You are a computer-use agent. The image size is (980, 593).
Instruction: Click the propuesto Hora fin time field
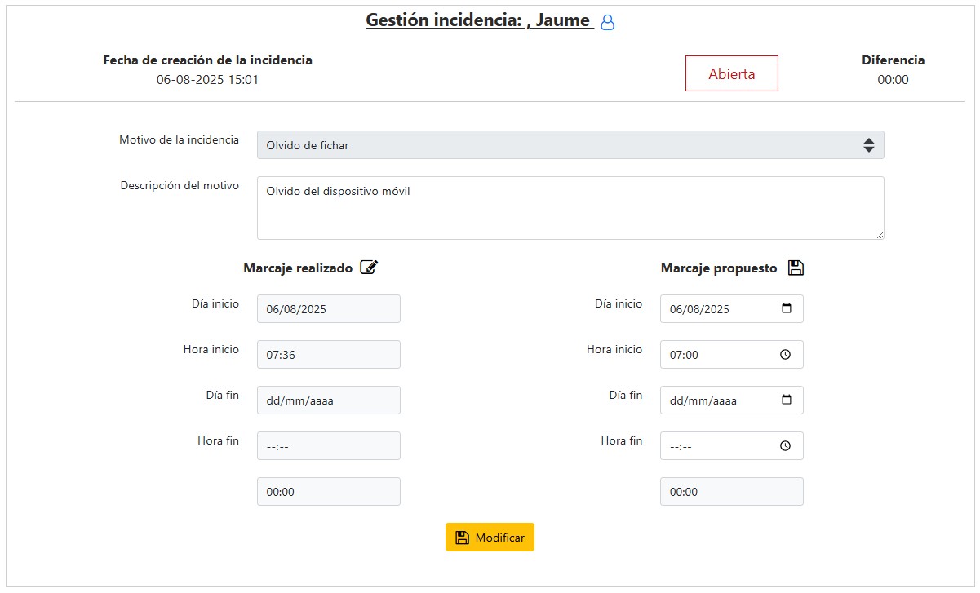(x=732, y=446)
